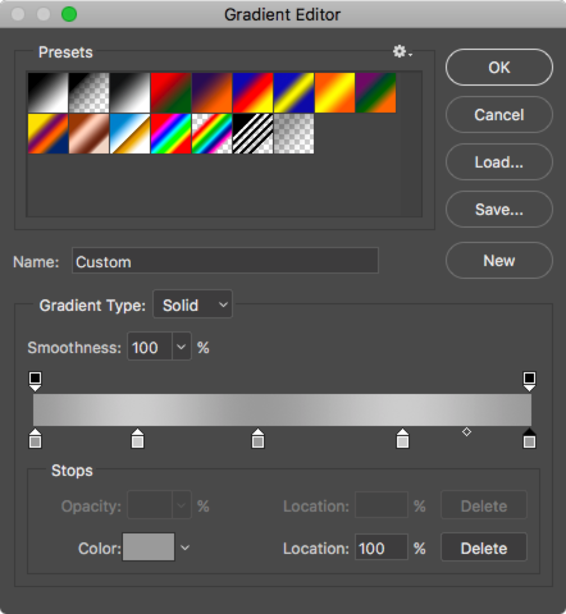Screen dimensions: 566x614
Task: Click the midpoint diamond under gradient bar
Action: pos(467,432)
